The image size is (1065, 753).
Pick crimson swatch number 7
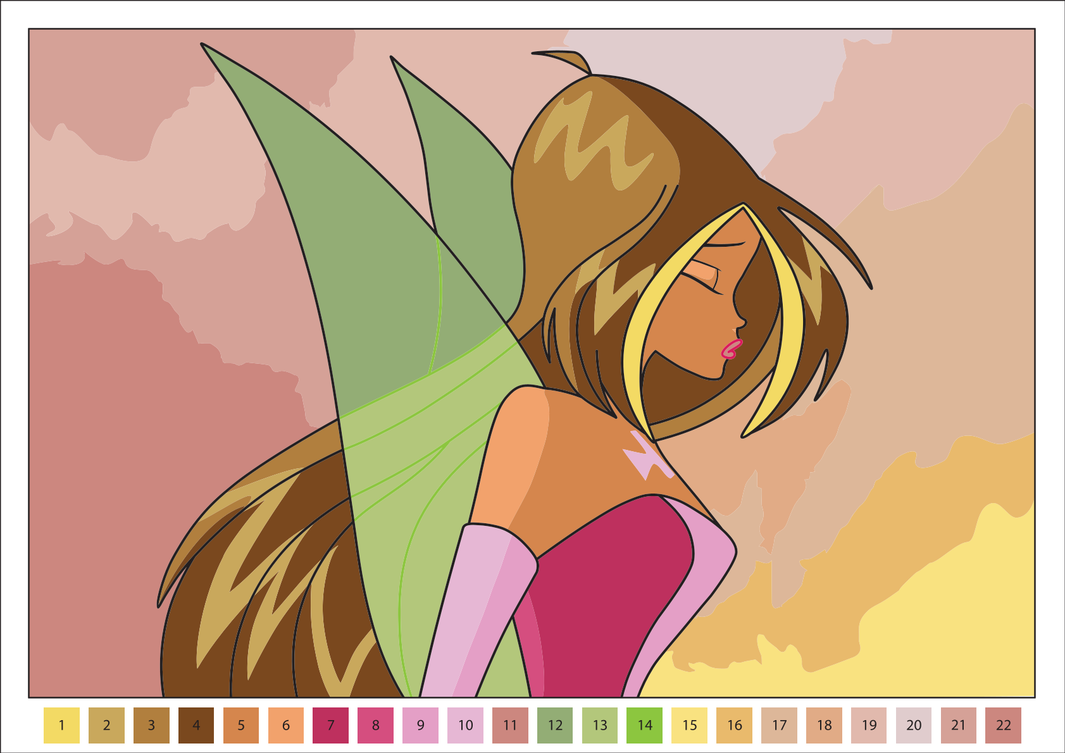pos(331,725)
